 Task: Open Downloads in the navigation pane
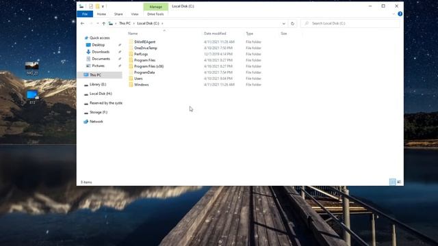[x=101, y=52]
